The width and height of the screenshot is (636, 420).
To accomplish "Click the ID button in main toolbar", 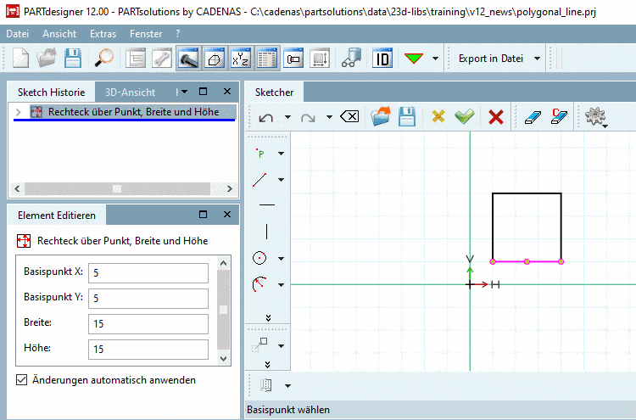I will pos(383,59).
